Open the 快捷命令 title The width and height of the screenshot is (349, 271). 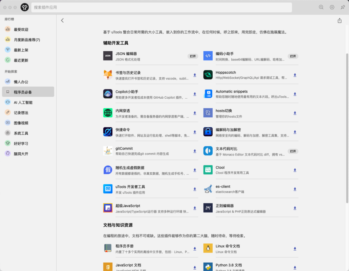[123, 130]
